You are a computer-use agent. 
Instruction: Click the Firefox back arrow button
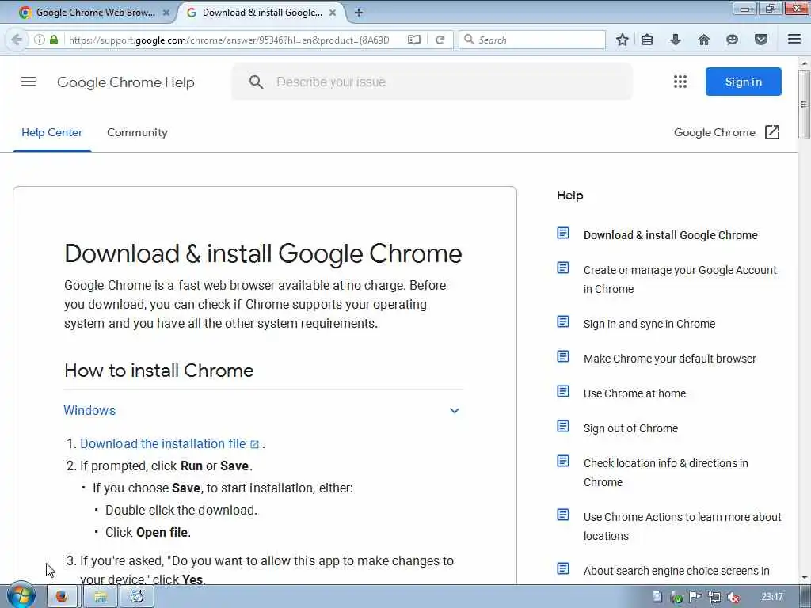(17, 40)
